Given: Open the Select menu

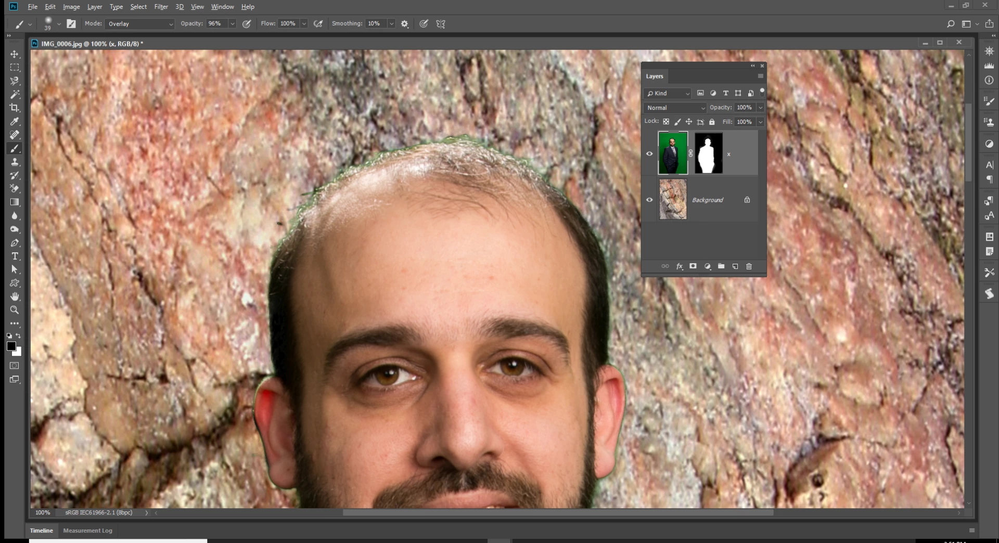Looking at the screenshot, I should point(138,7).
